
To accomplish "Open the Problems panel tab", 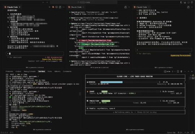I will click(9, 71).
